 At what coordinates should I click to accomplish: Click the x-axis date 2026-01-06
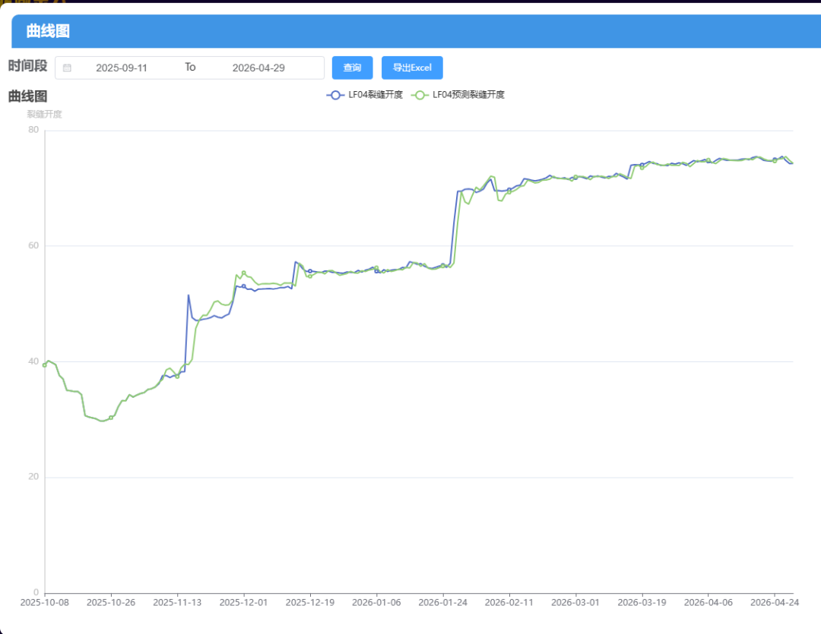pos(376,603)
